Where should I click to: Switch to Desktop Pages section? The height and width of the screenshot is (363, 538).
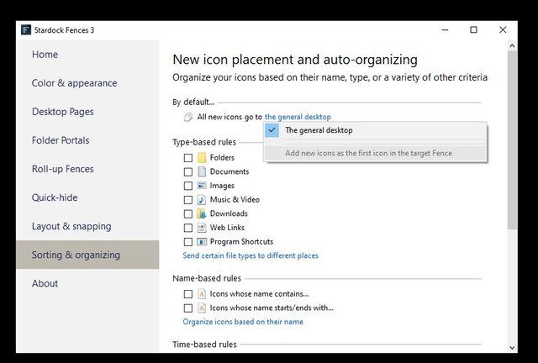(87, 112)
